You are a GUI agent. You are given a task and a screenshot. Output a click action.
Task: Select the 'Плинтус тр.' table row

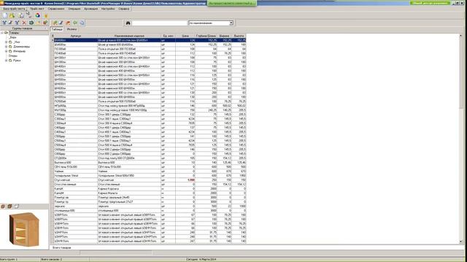(x=150, y=202)
